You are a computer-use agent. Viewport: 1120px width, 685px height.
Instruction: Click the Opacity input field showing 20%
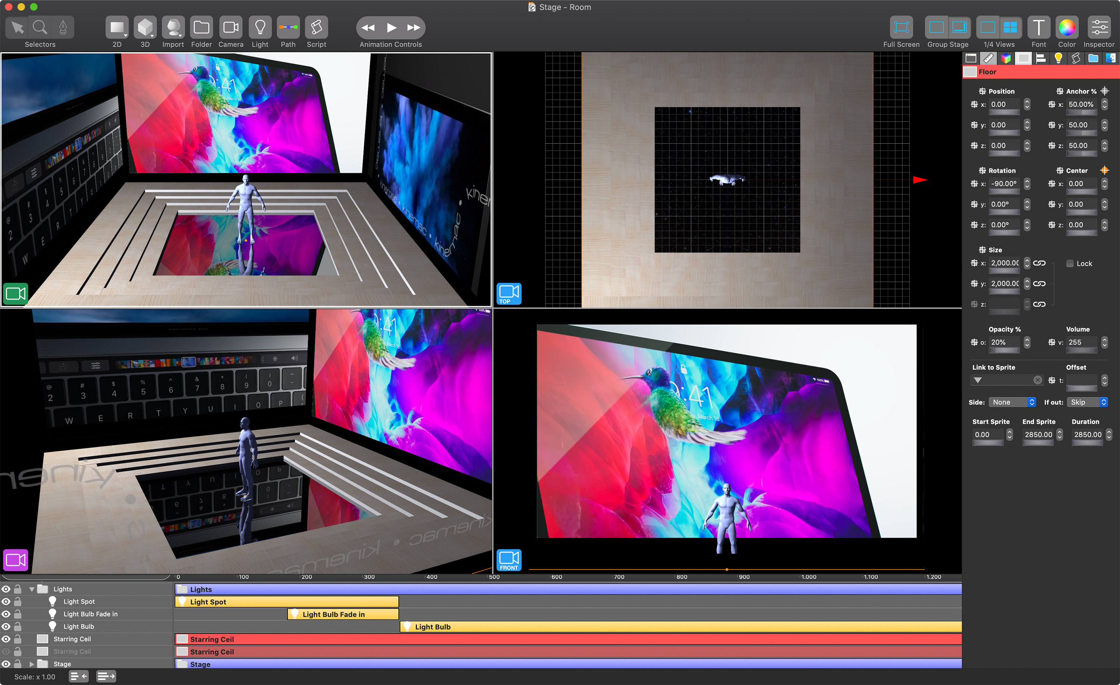(x=1004, y=342)
